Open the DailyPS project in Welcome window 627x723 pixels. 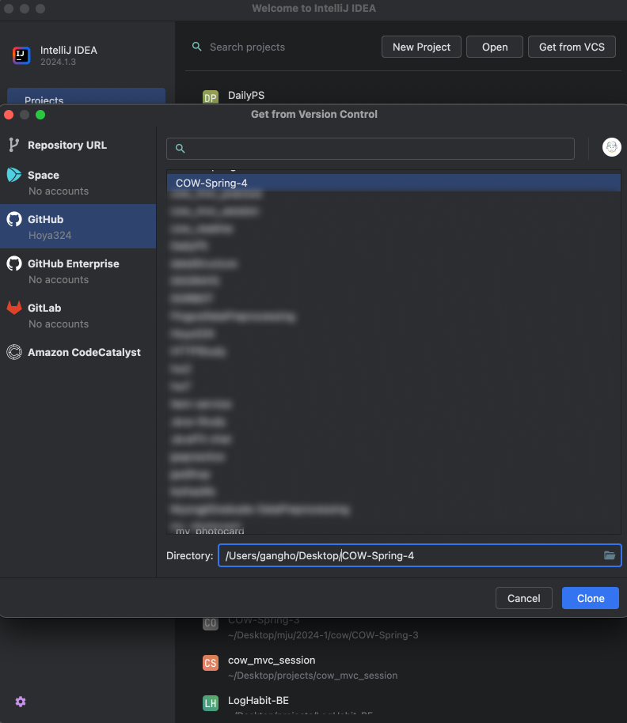click(246, 96)
